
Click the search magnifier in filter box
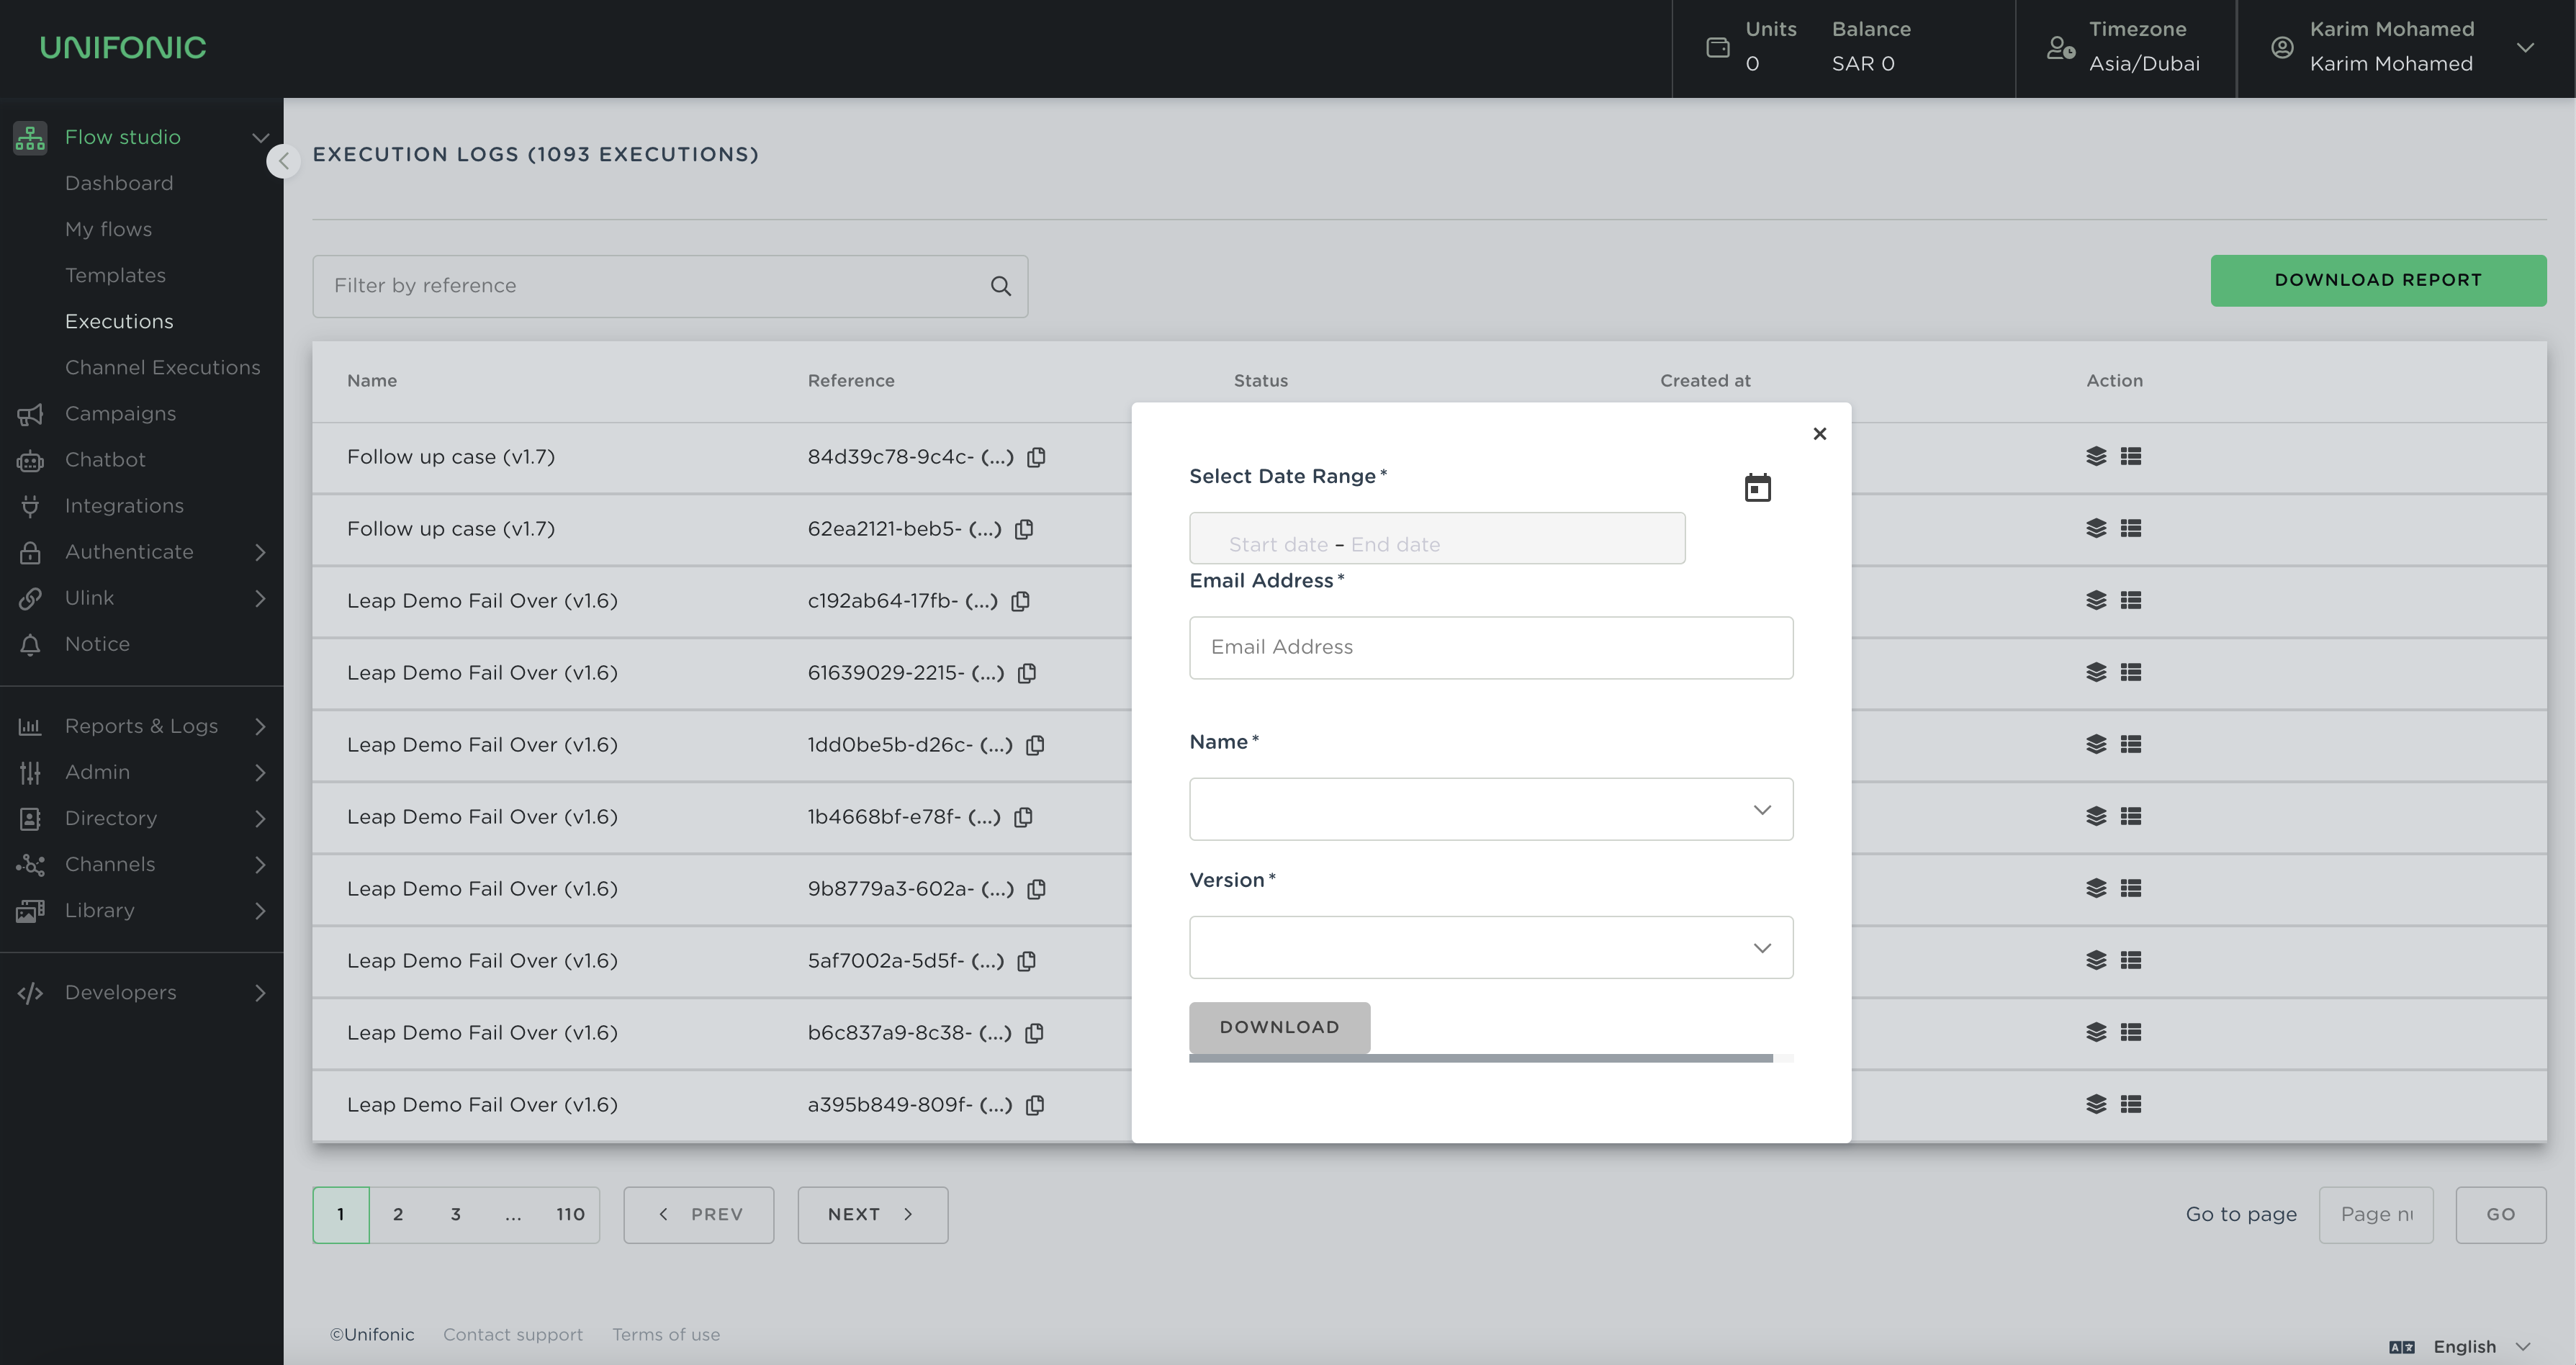click(x=1000, y=286)
